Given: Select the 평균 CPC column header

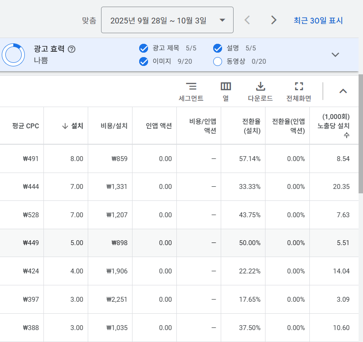Looking at the screenshot, I should [x=21, y=125].
